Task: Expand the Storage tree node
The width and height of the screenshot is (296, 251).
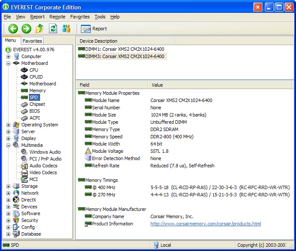Action: (x=9, y=186)
